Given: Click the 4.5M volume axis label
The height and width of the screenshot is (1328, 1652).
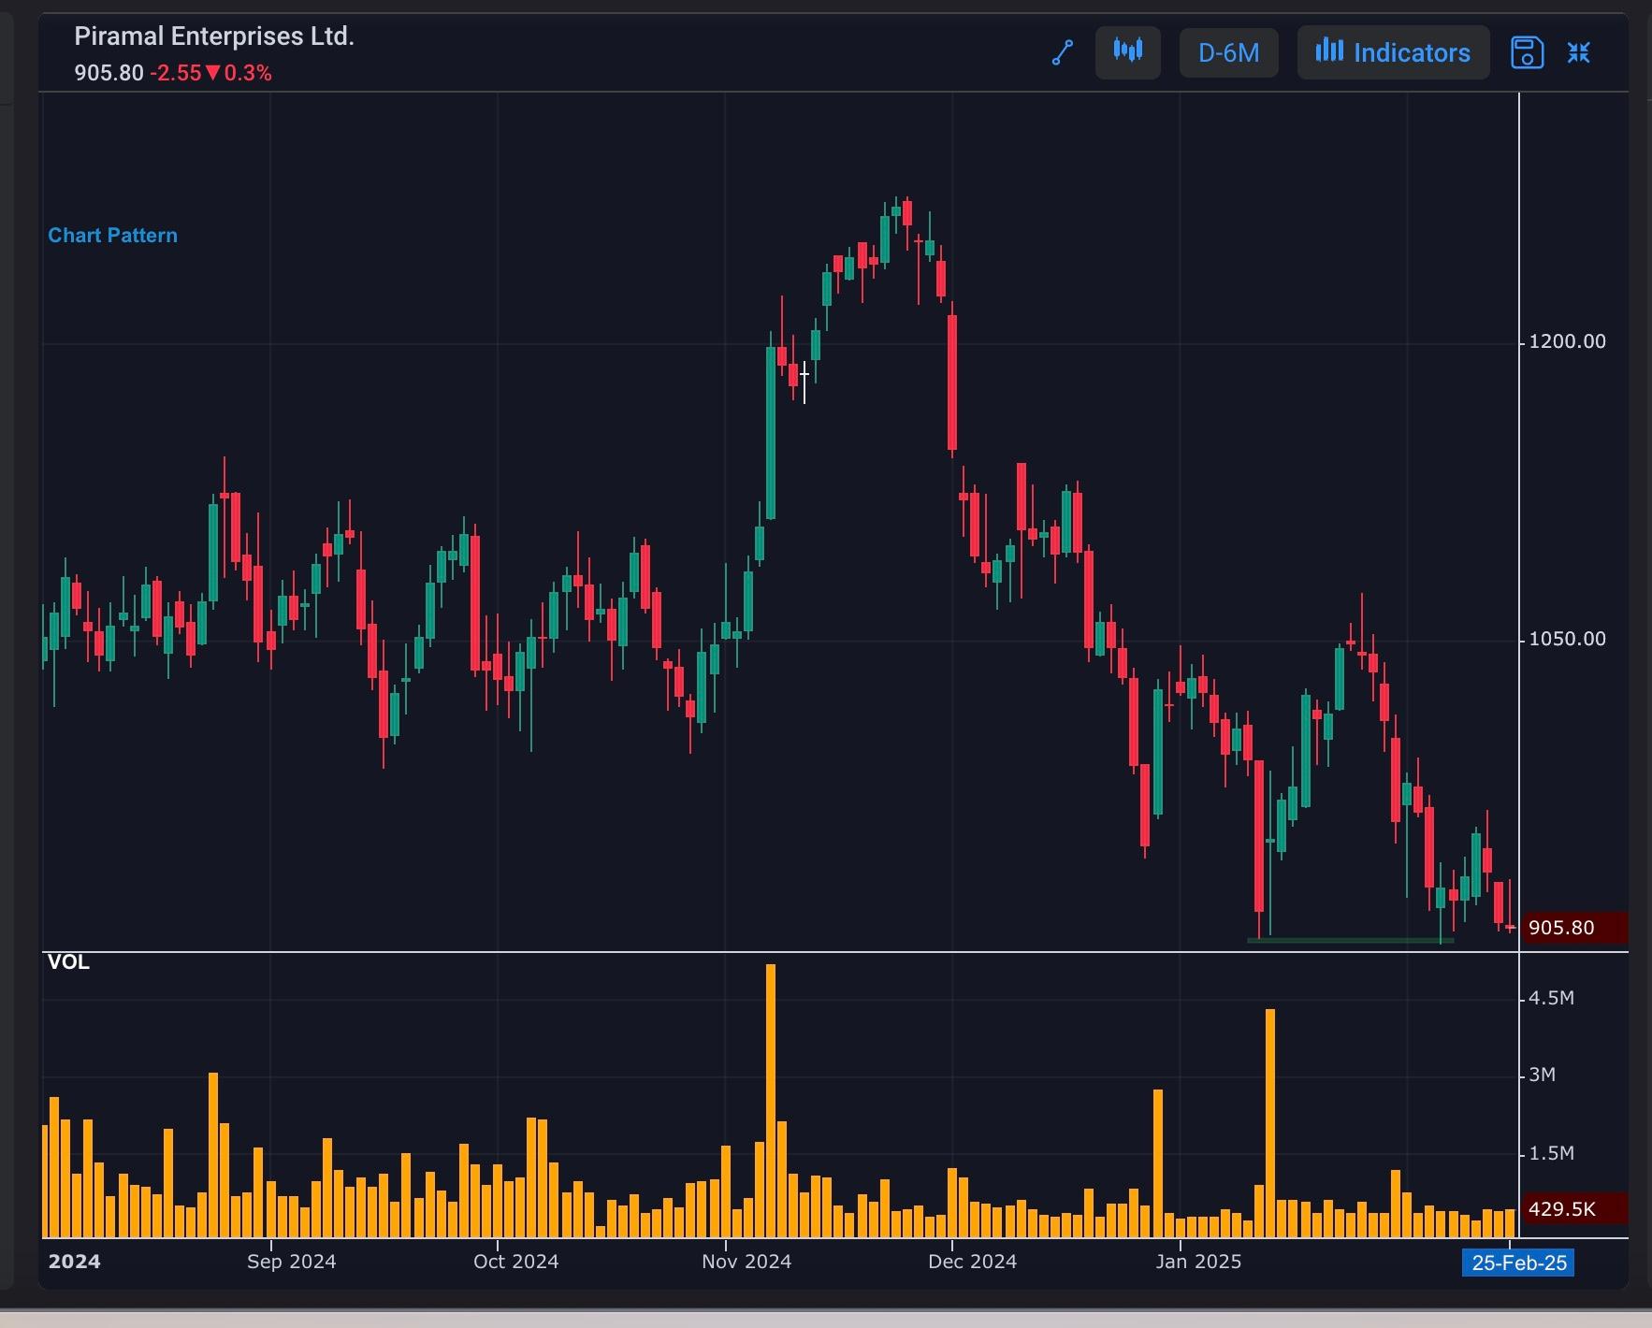Looking at the screenshot, I should (1551, 998).
